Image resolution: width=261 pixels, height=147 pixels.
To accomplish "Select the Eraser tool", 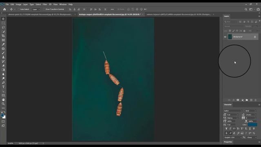I will tap(3, 66).
